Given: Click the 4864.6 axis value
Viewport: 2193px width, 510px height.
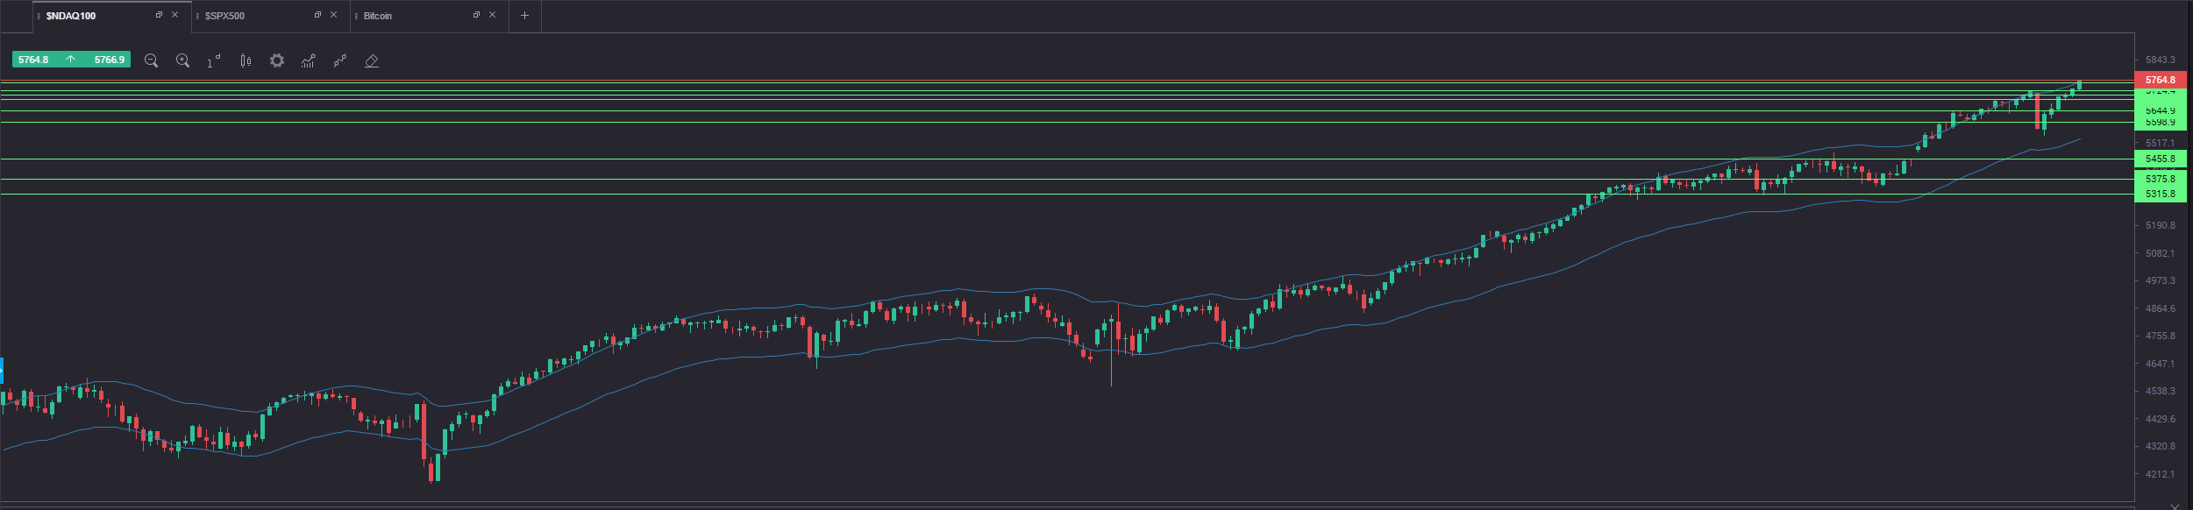Looking at the screenshot, I should point(2160,308).
